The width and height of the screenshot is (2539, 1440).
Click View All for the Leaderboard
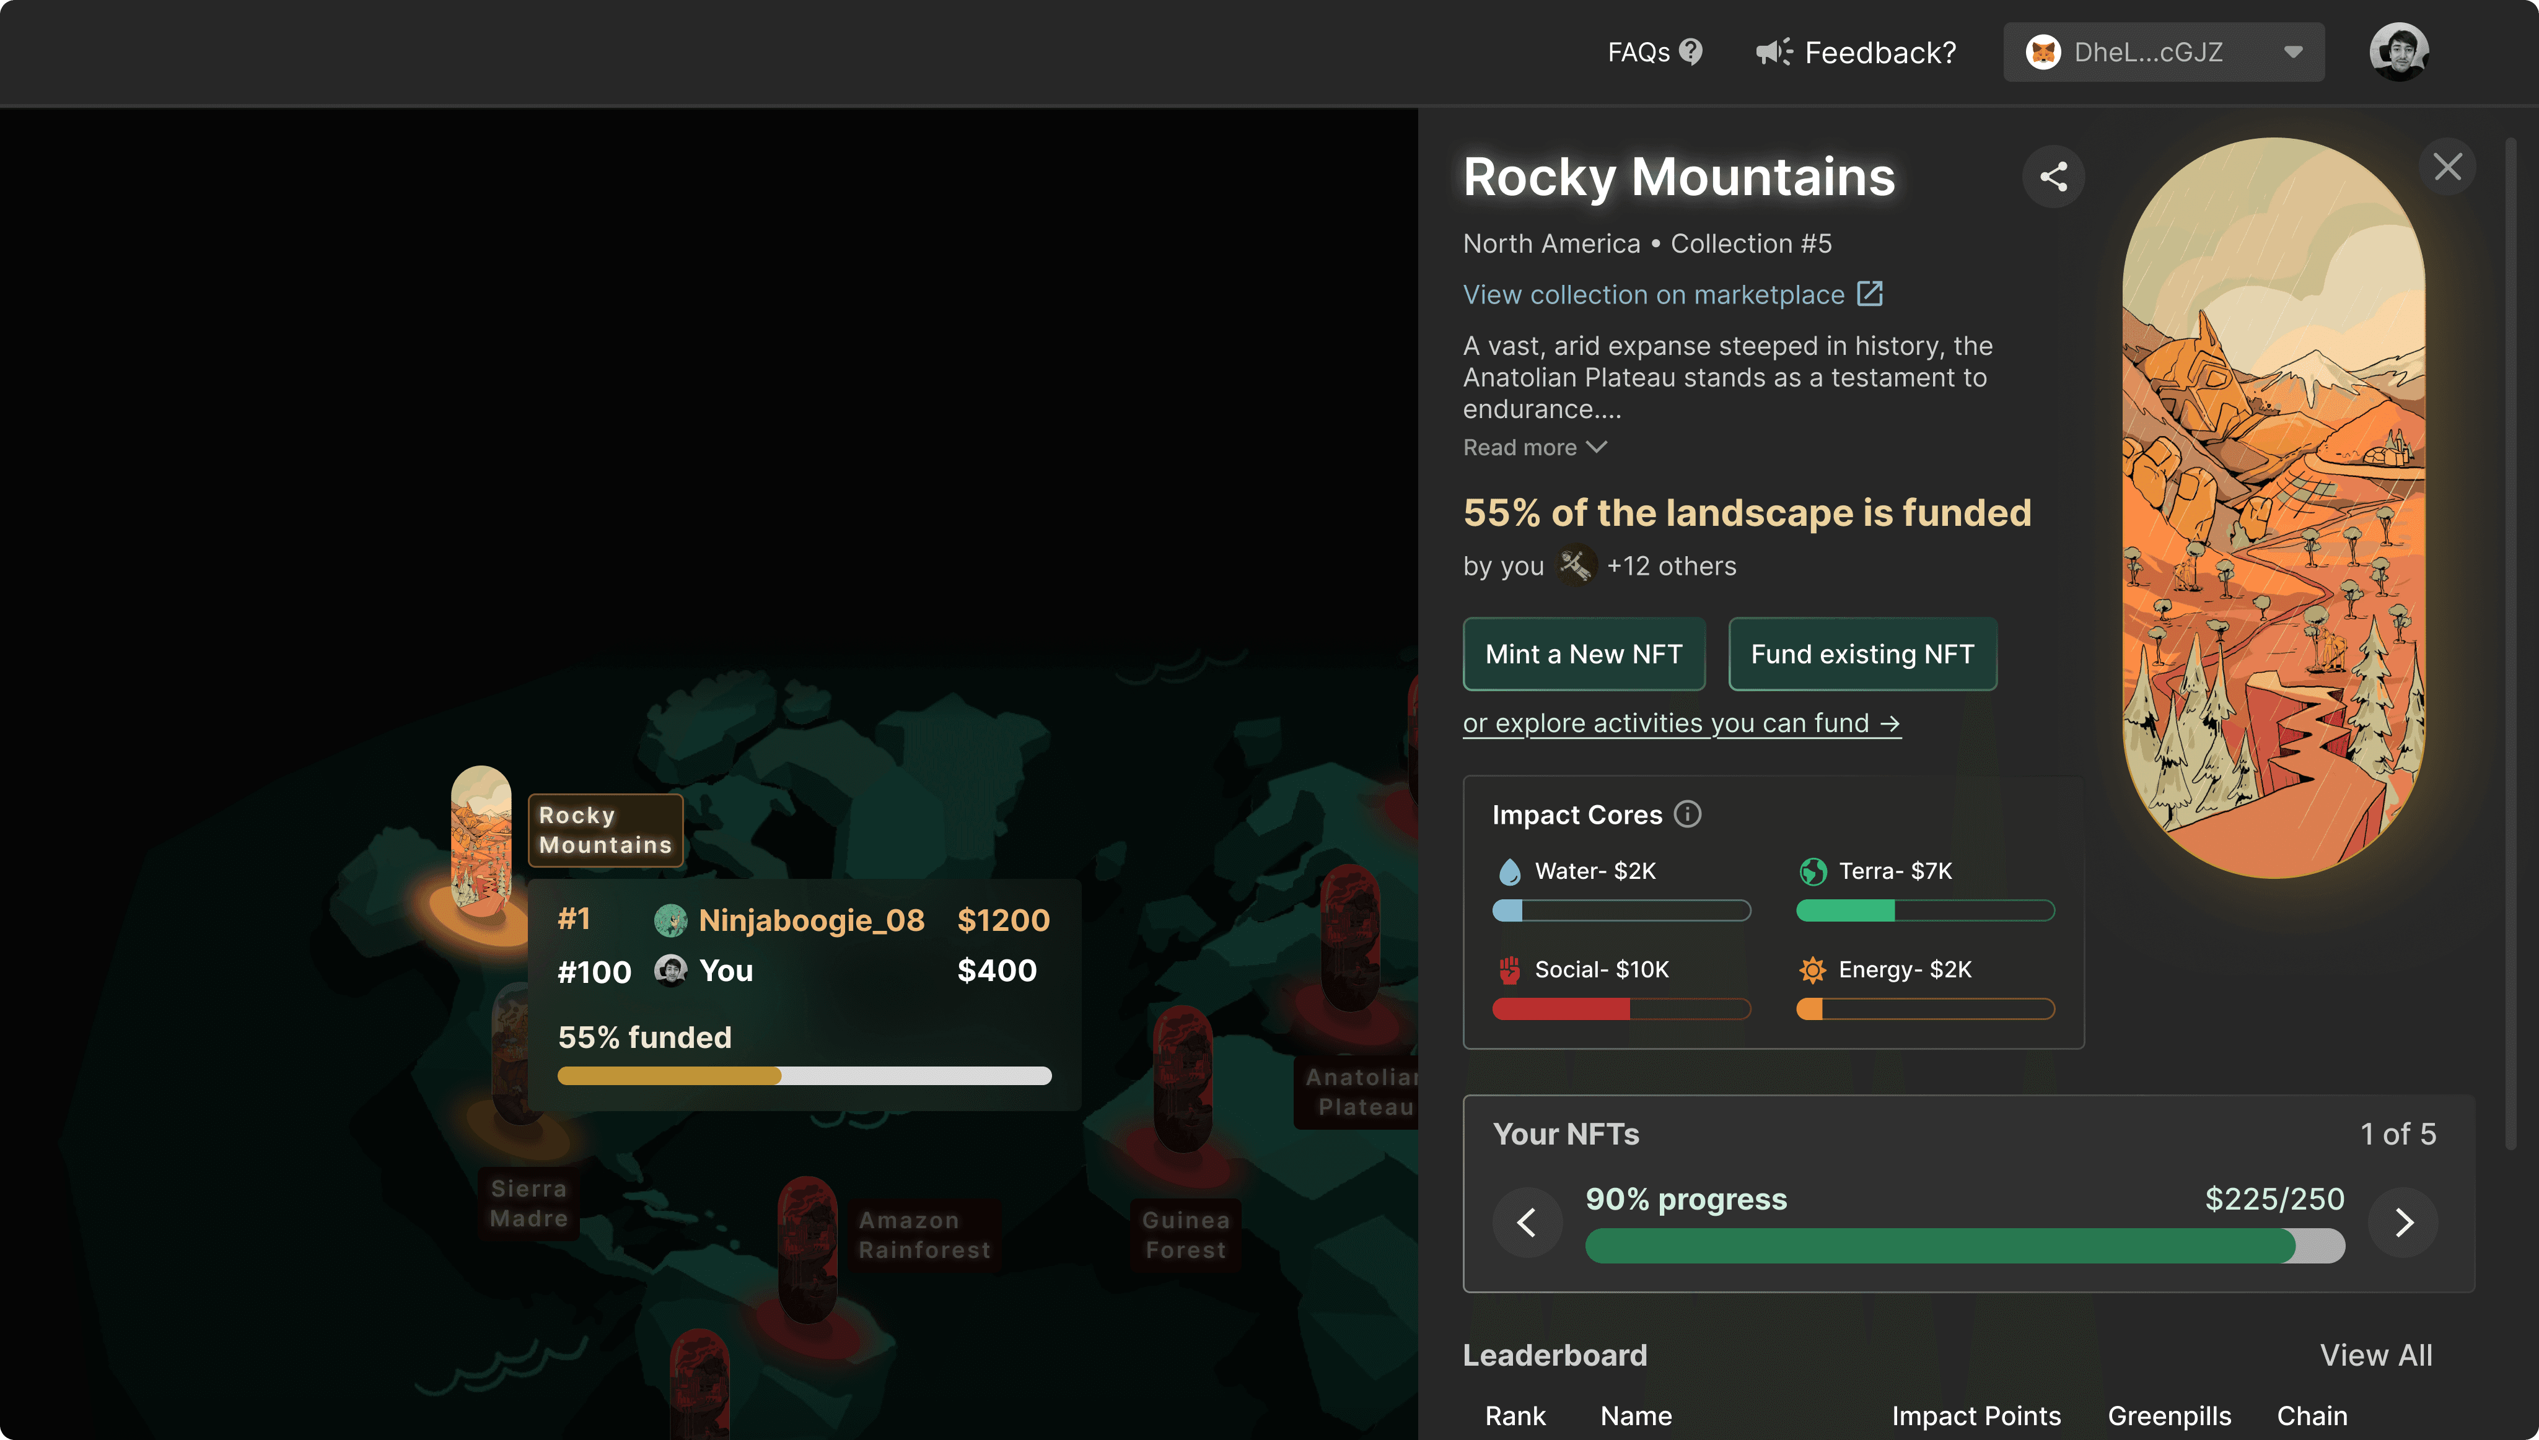click(2376, 1355)
